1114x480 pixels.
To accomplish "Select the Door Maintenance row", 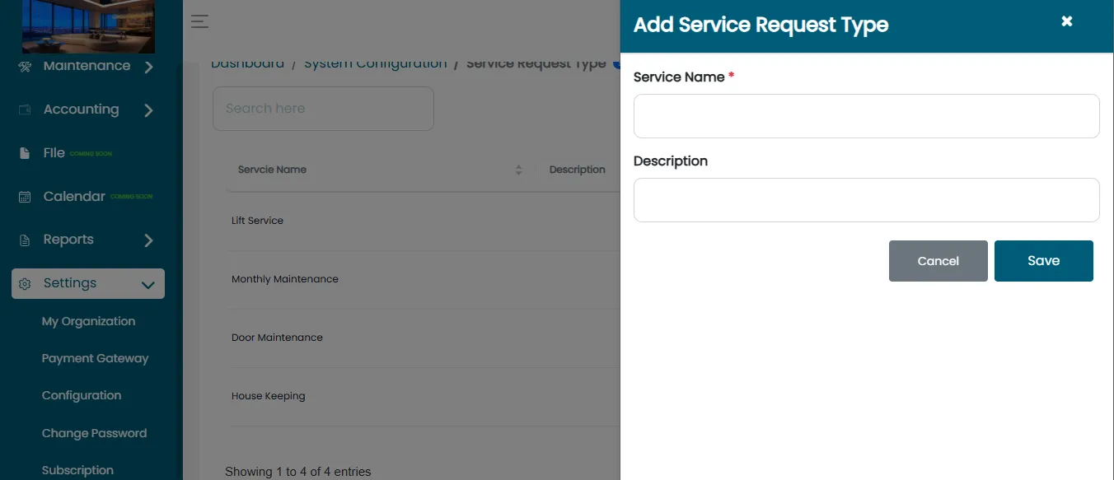I will pyautogui.click(x=424, y=338).
